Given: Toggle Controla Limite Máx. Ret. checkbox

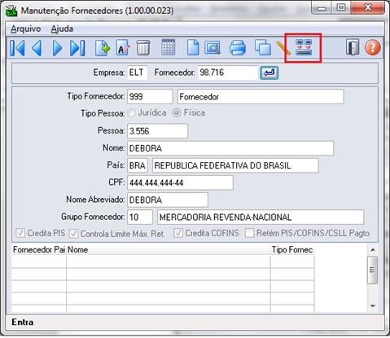Looking at the screenshot, I should 73,234.
